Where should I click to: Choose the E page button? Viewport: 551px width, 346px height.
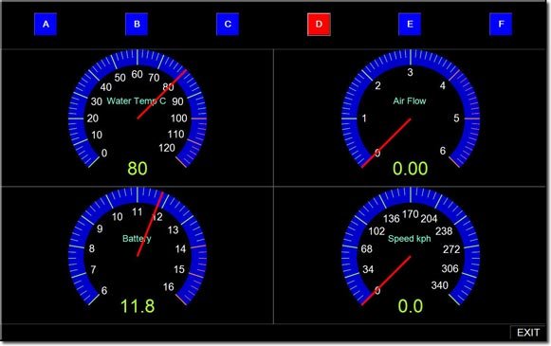point(410,25)
